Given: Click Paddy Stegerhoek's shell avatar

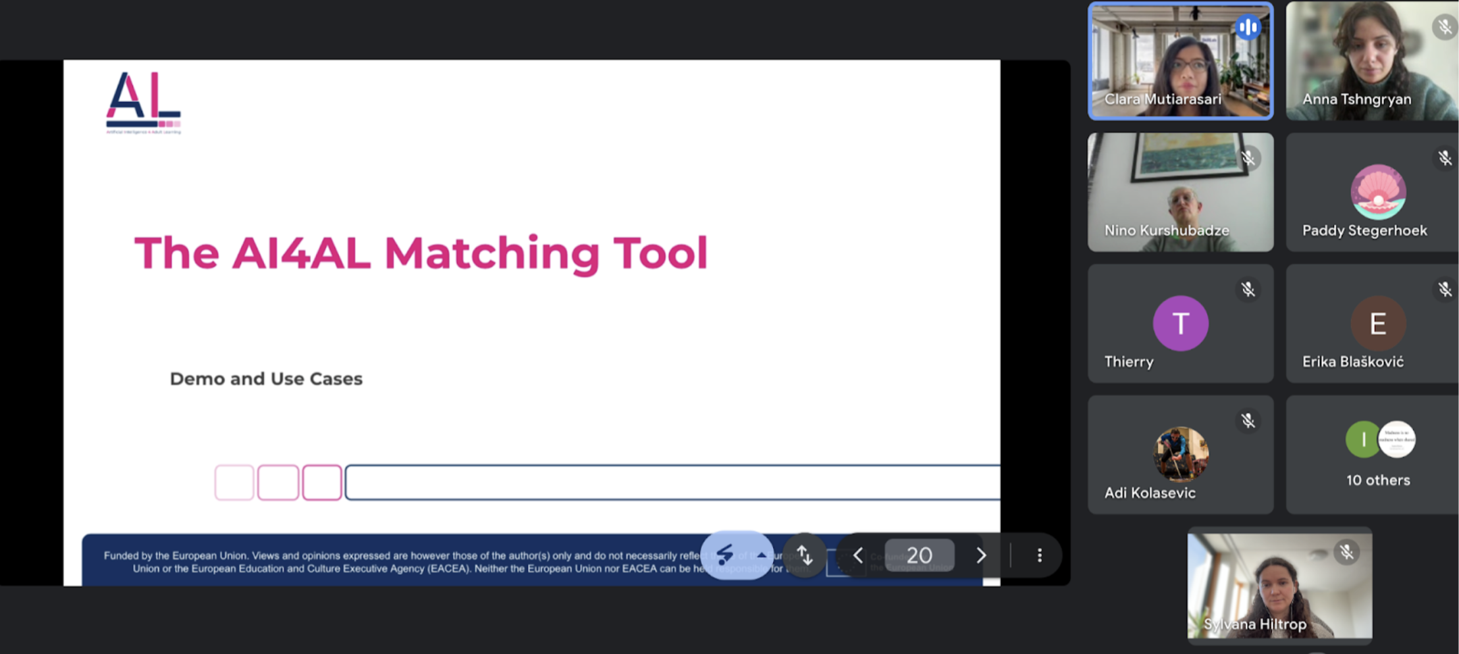Looking at the screenshot, I should tap(1378, 192).
